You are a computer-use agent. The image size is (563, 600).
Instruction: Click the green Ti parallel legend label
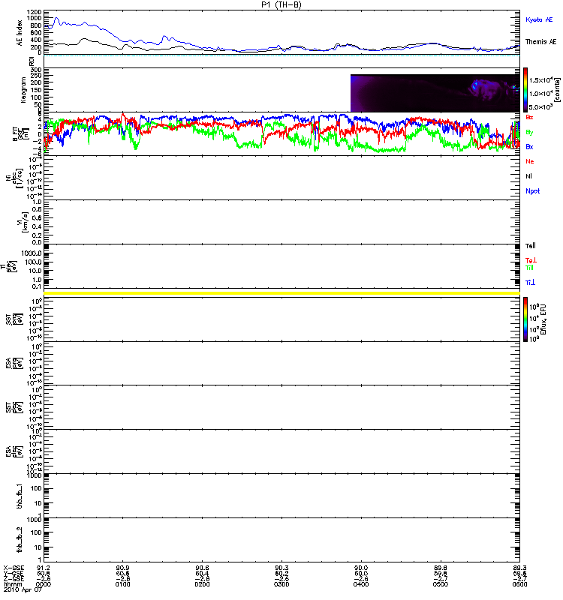[x=529, y=268]
